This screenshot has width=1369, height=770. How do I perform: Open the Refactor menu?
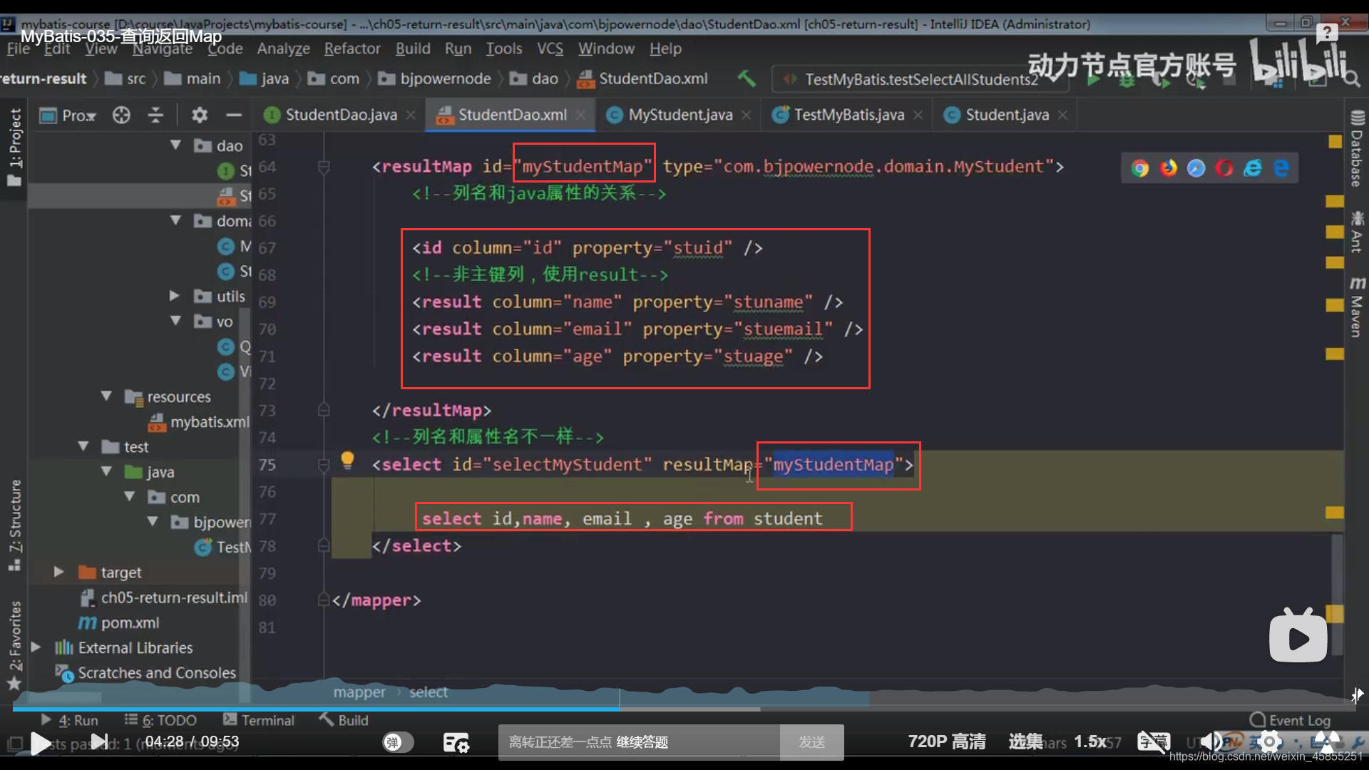(352, 48)
